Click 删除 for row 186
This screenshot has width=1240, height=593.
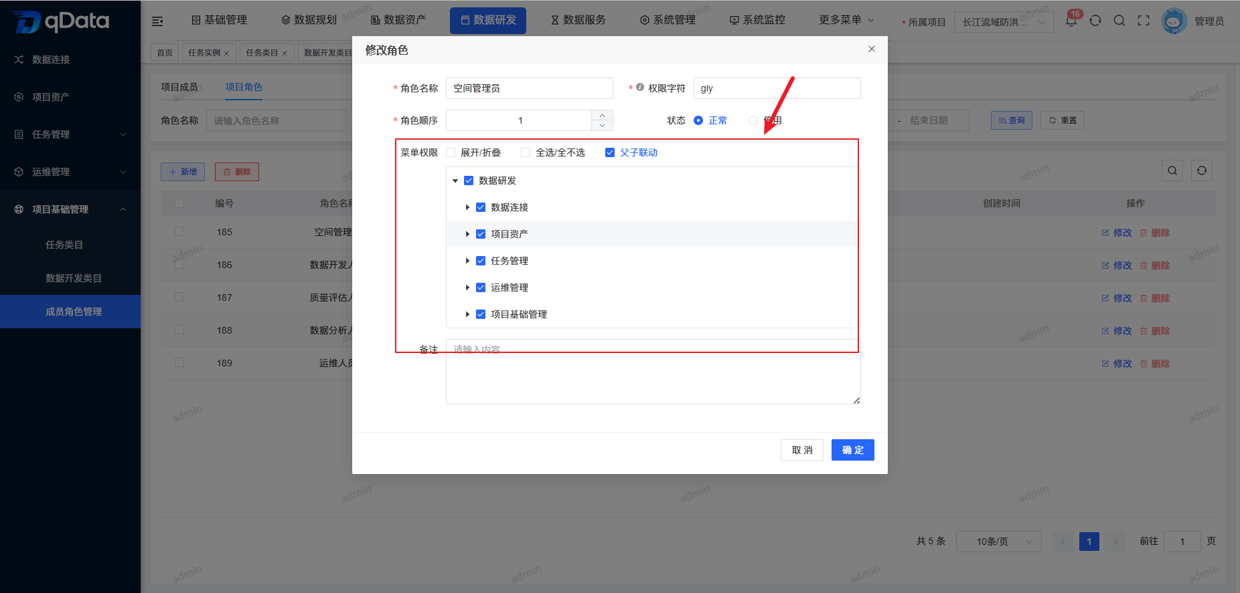click(1155, 265)
